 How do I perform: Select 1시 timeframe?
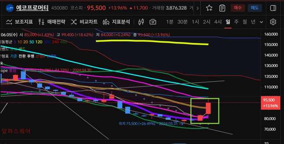tap(195, 22)
